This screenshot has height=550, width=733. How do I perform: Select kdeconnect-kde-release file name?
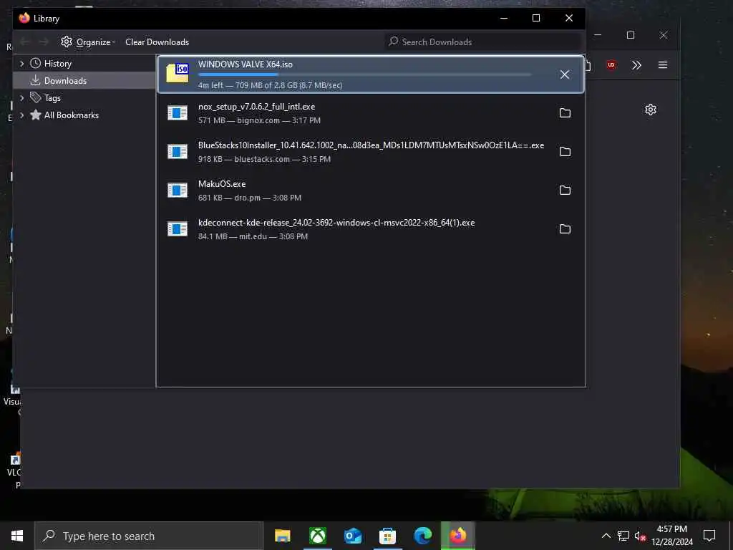(336, 223)
